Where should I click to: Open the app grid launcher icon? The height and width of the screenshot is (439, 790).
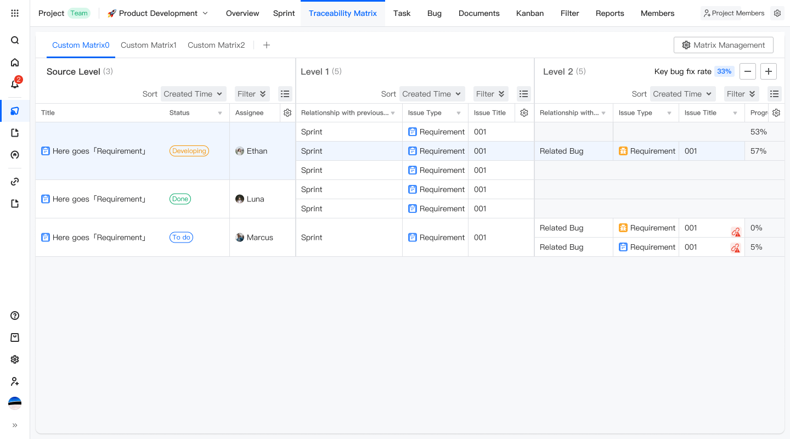tap(15, 13)
